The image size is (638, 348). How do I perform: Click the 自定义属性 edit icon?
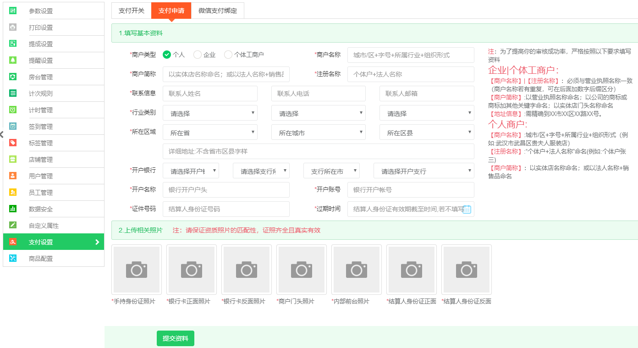click(13, 225)
